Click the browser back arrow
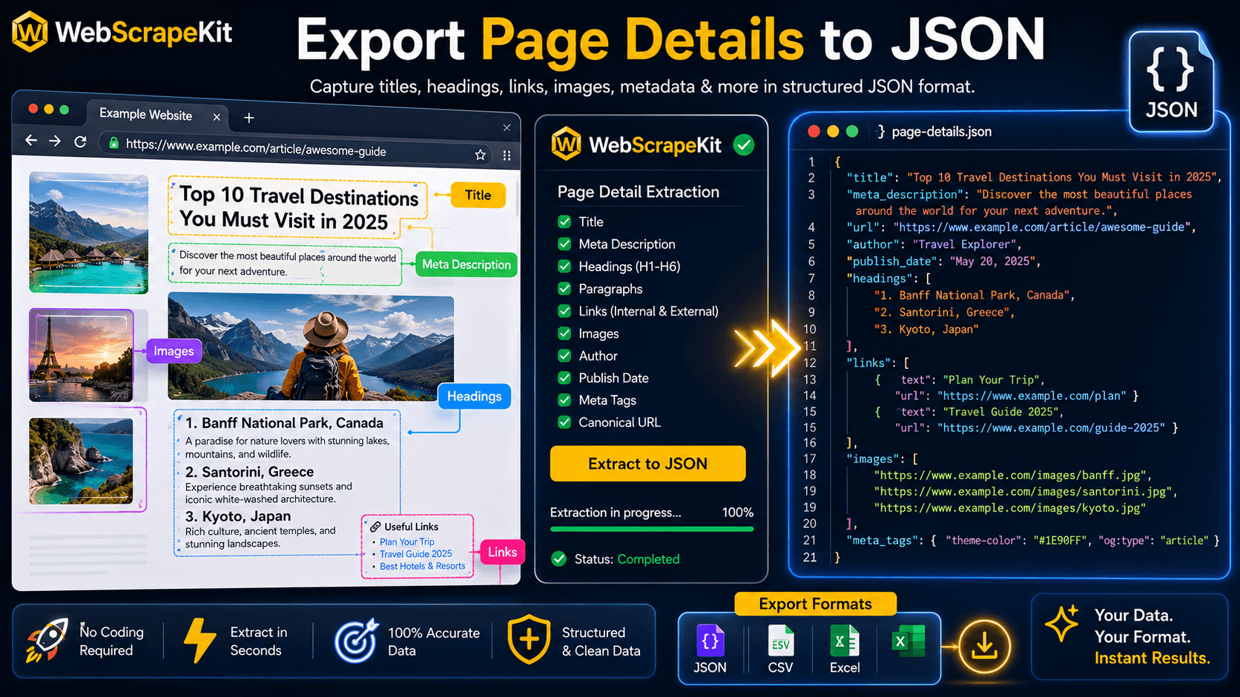Screen dimensions: 1240x697 tap(31, 140)
